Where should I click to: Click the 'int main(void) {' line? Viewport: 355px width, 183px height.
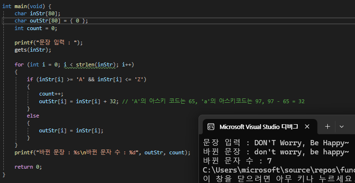pyautogui.click(x=27, y=6)
